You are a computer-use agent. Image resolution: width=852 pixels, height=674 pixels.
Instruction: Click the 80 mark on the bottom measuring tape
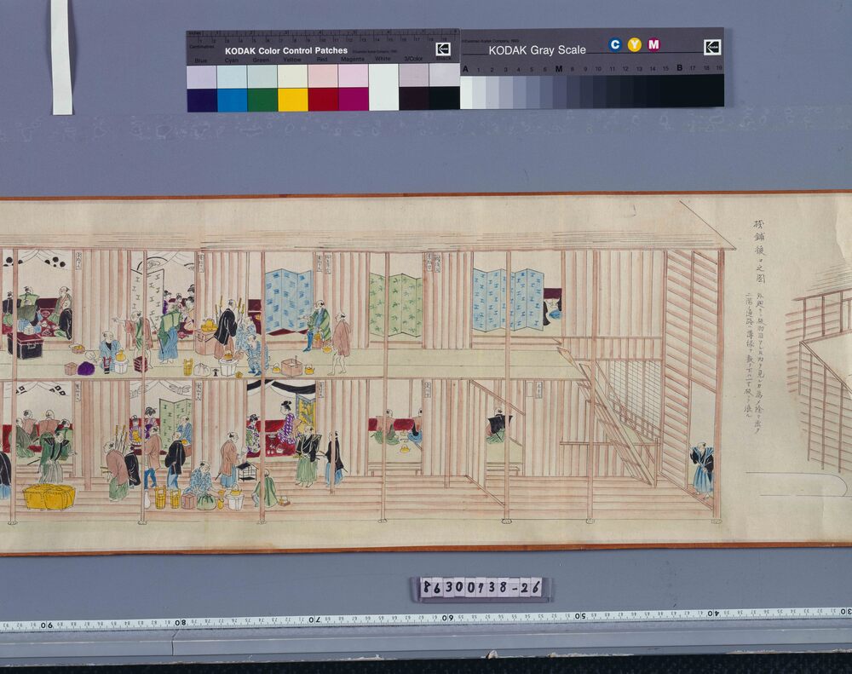tap(181, 623)
